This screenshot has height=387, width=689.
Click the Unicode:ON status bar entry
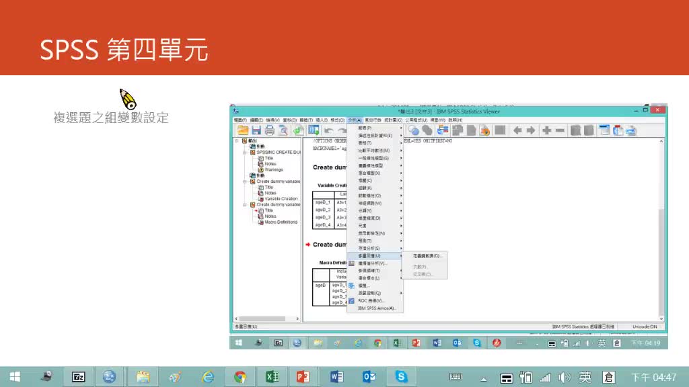click(645, 327)
